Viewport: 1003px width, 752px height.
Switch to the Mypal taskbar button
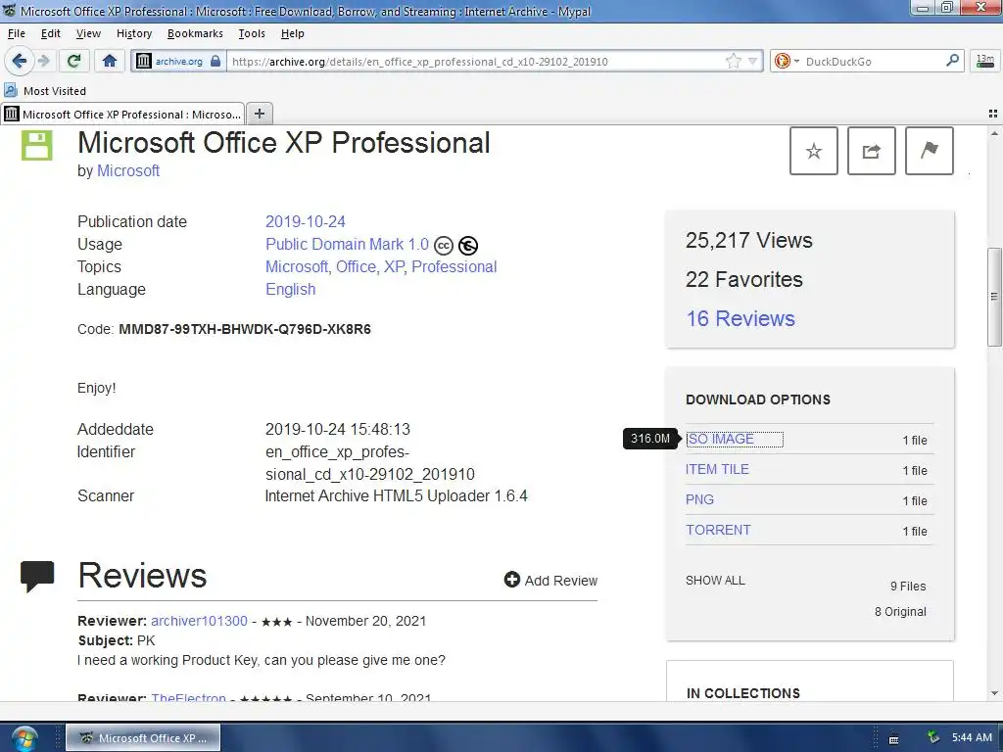(143, 738)
